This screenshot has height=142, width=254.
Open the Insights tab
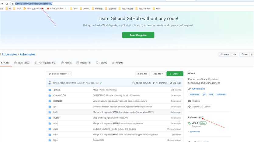coord(117,63)
